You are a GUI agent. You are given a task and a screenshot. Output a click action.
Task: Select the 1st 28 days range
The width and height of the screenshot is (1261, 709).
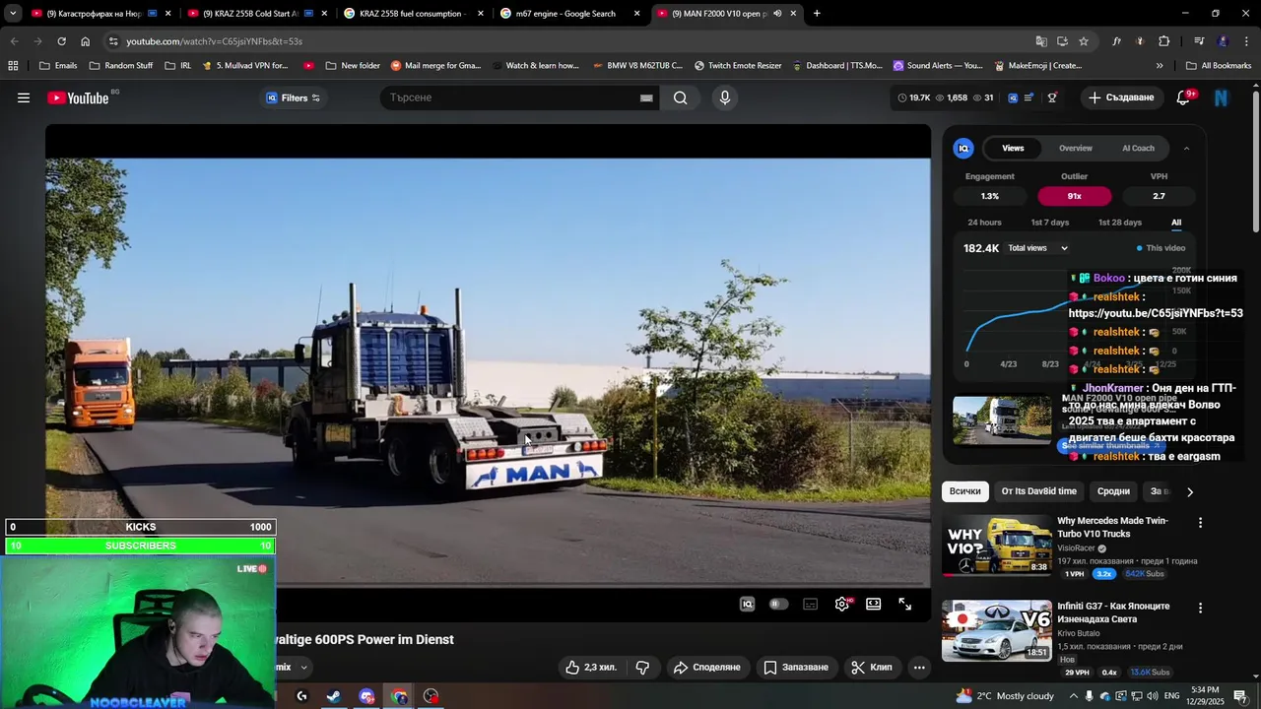tap(1120, 223)
